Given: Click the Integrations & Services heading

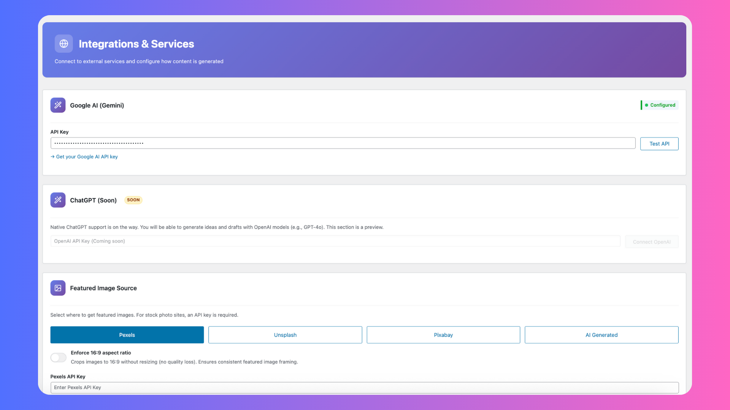Looking at the screenshot, I should pyautogui.click(x=136, y=44).
